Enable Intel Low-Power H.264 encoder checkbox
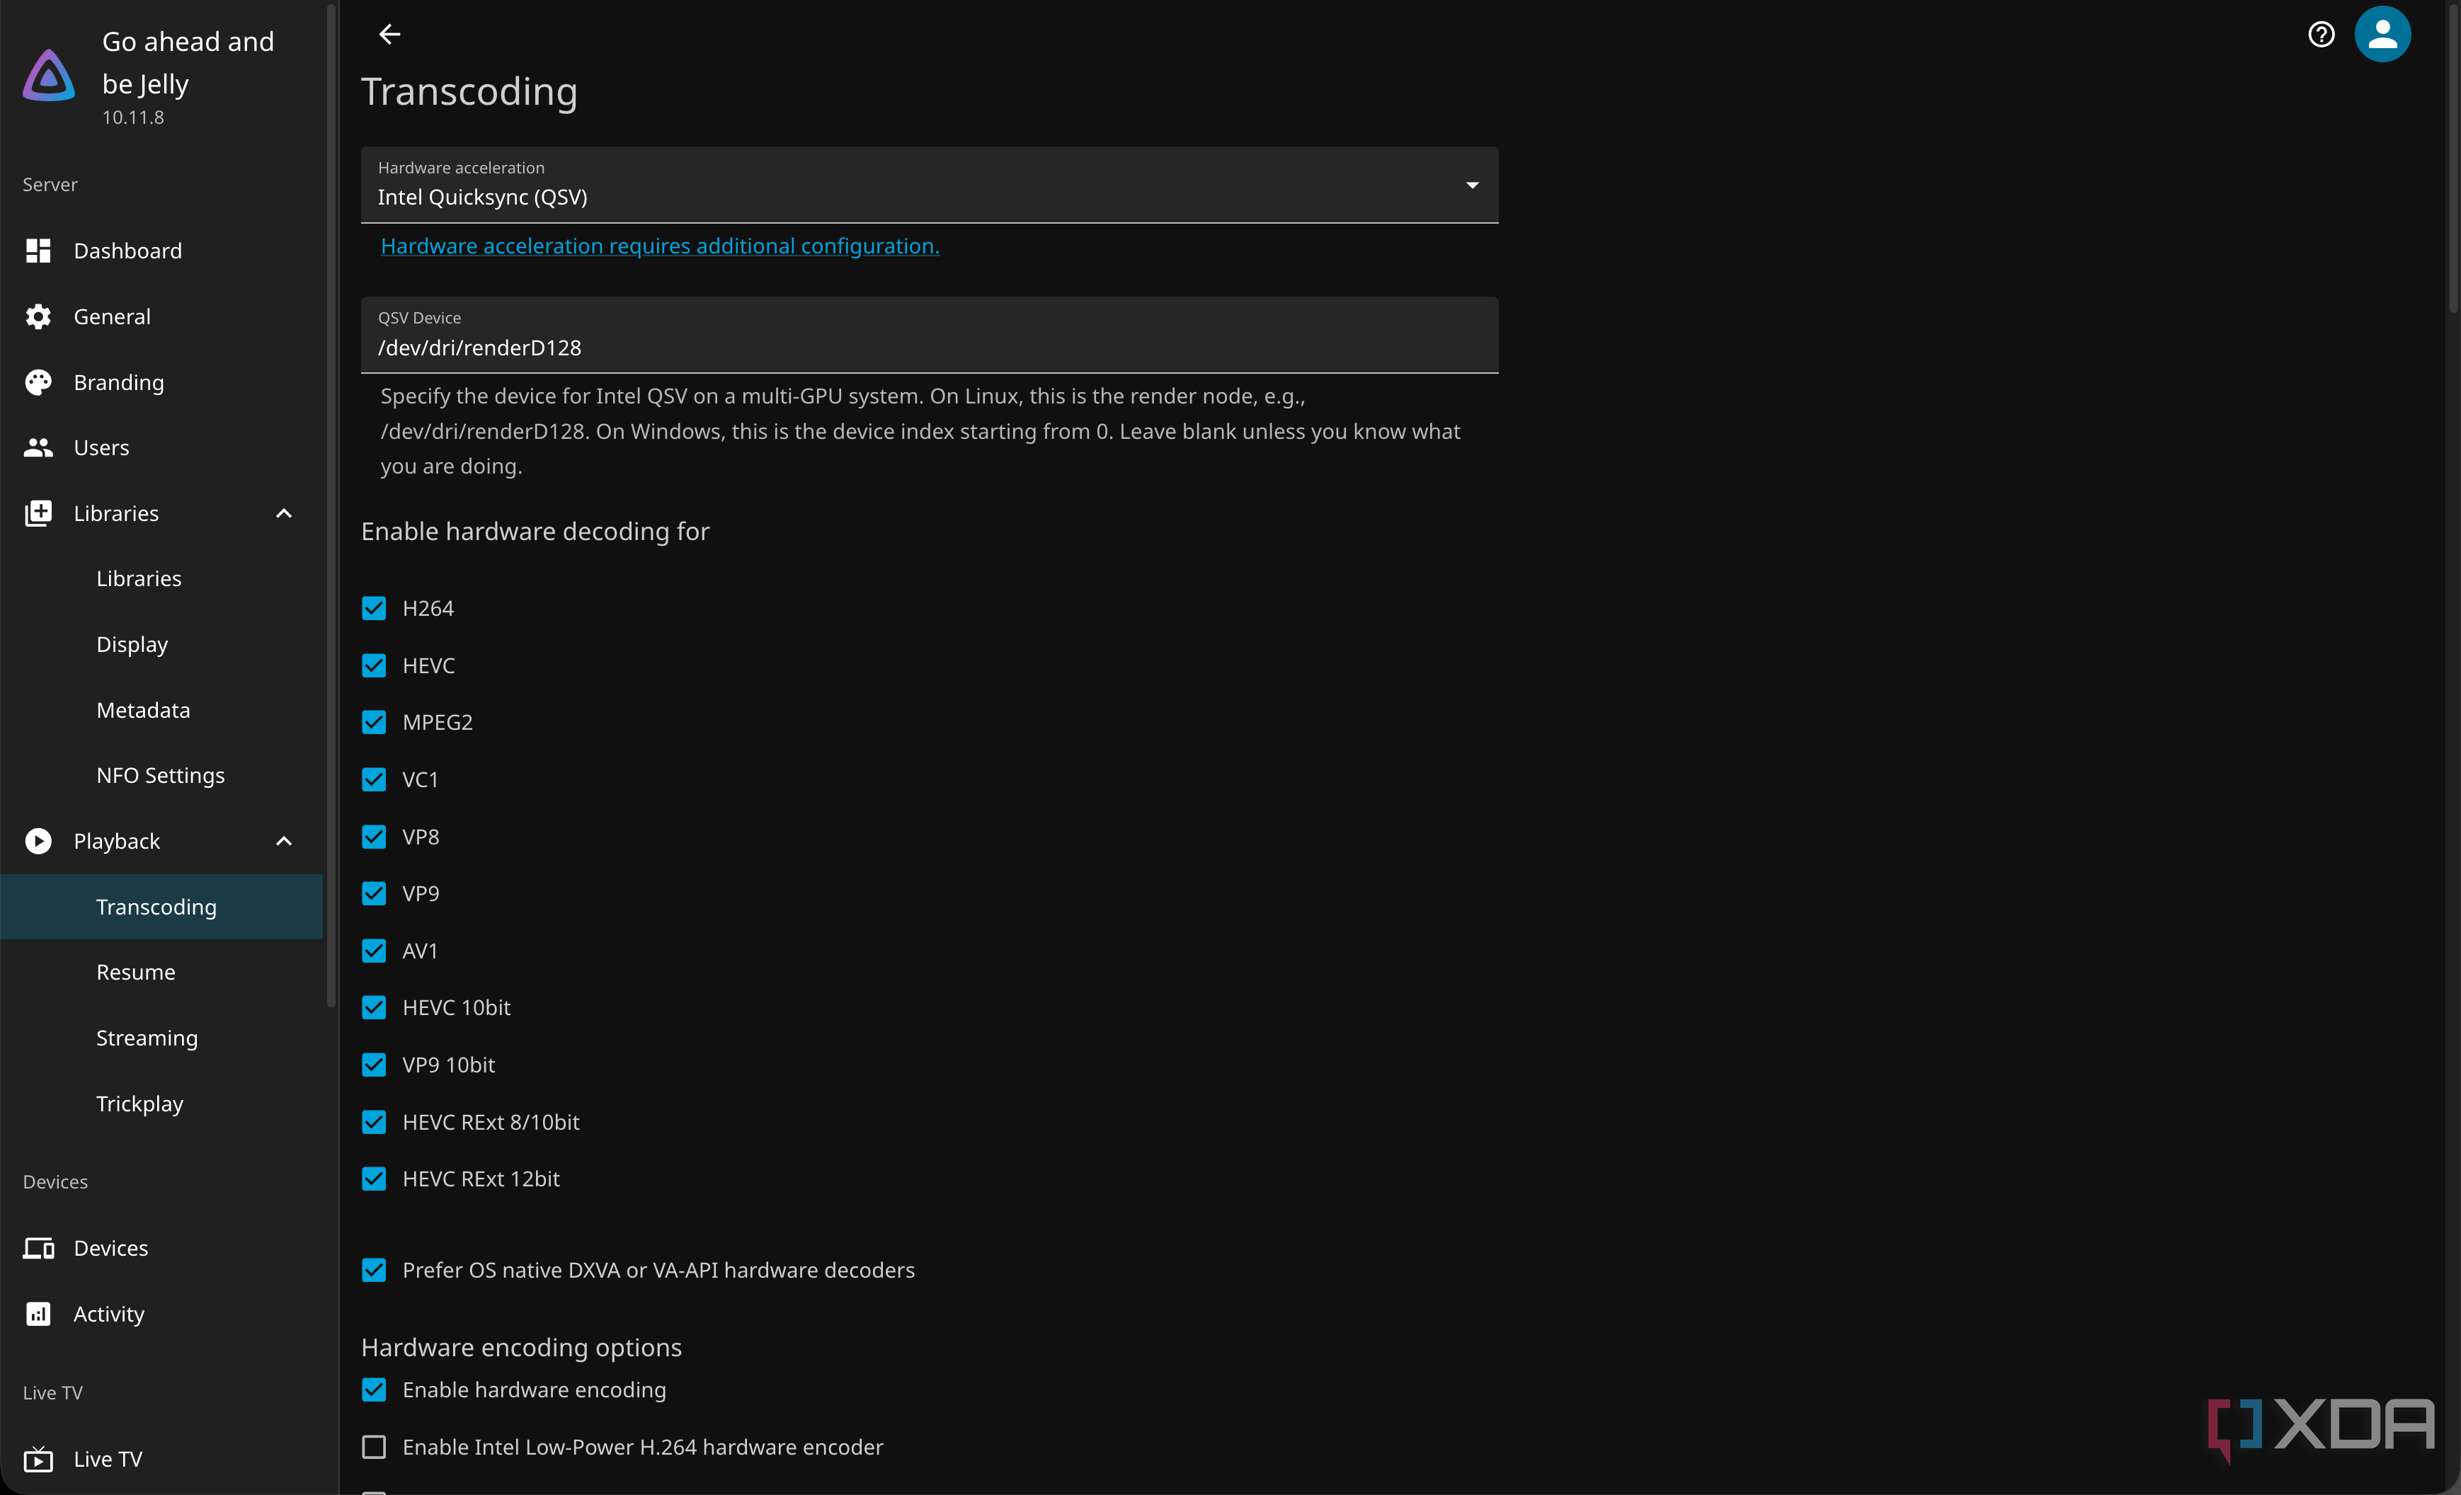Screen dimensions: 2461x1495 click(374, 1447)
